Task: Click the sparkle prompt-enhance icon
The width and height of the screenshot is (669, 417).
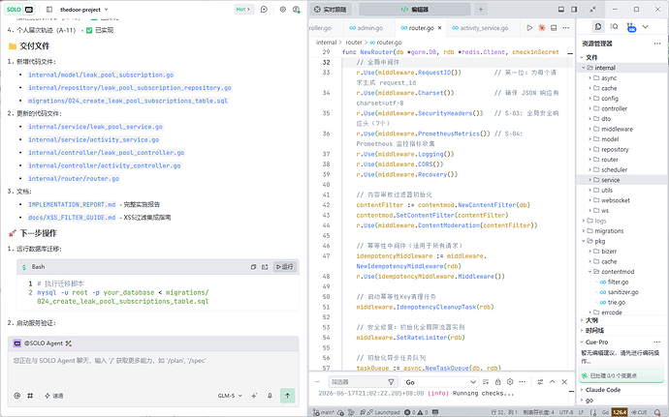Action: pyautogui.click(x=254, y=396)
